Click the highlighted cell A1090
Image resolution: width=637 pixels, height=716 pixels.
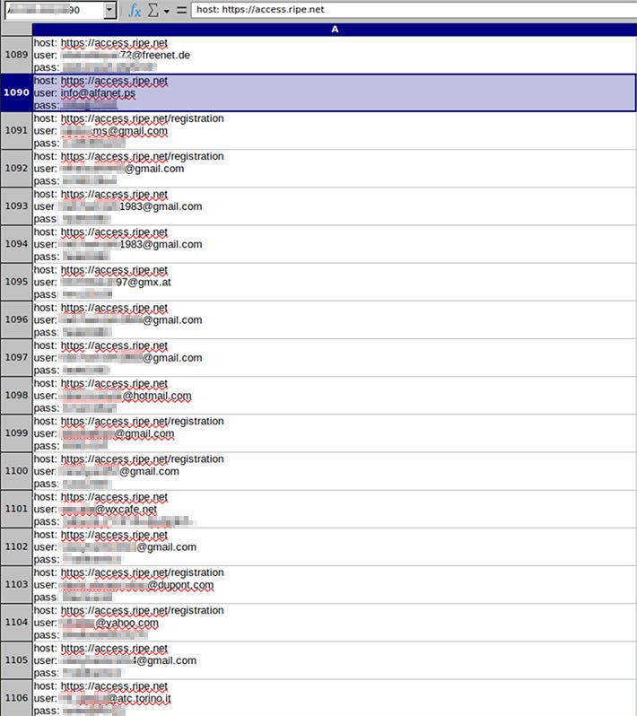click(335, 92)
